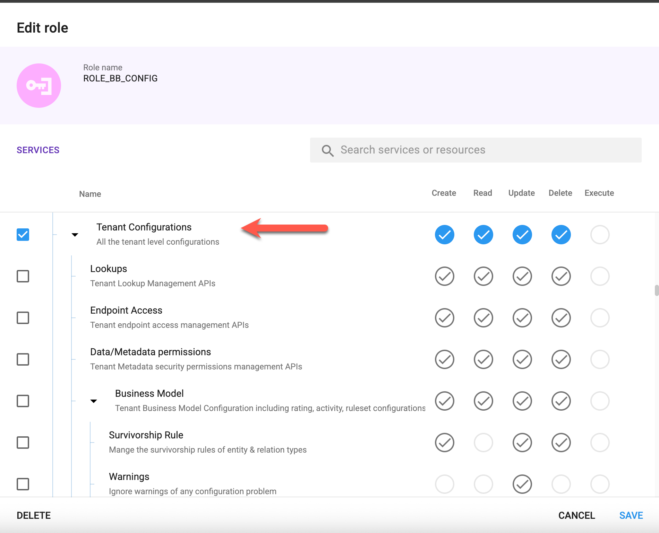Click the search magnifier icon
The height and width of the screenshot is (533, 659).
tap(327, 150)
